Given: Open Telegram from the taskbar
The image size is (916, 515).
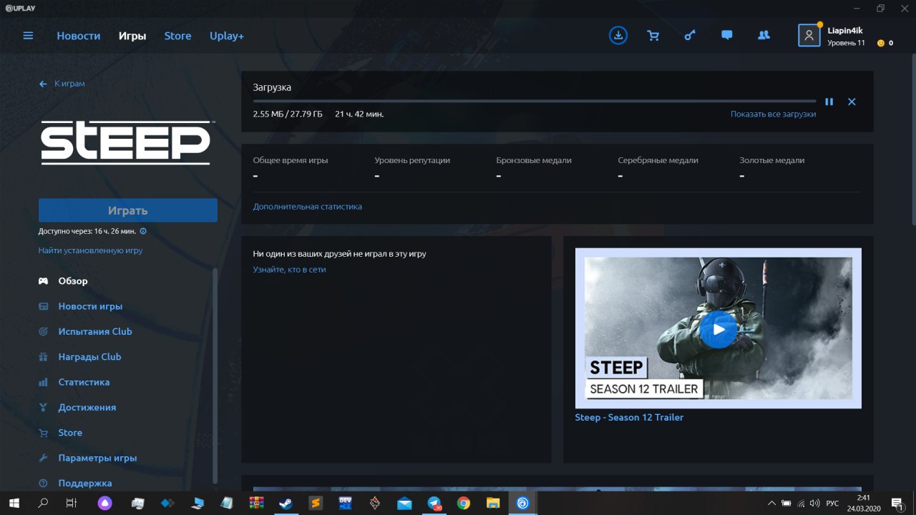Looking at the screenshot, I should pos(434,503).
